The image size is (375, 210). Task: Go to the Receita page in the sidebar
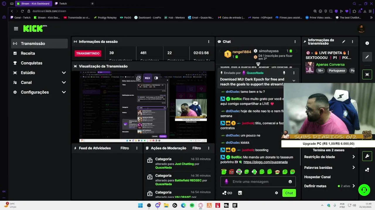tap(40, 53)
